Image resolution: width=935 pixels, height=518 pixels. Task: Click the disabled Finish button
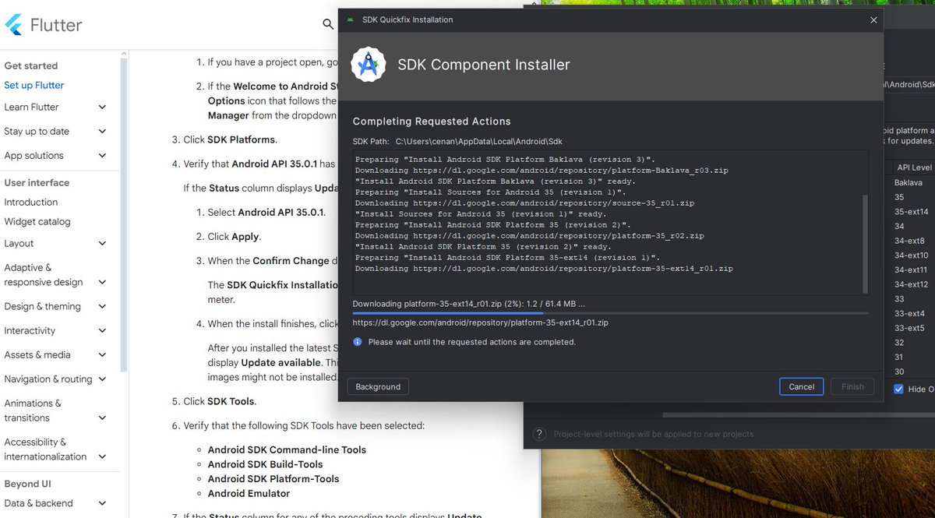pos(852,387)
